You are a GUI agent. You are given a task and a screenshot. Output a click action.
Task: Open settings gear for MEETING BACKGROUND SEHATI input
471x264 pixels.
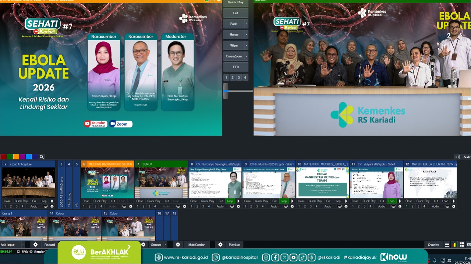131,206
